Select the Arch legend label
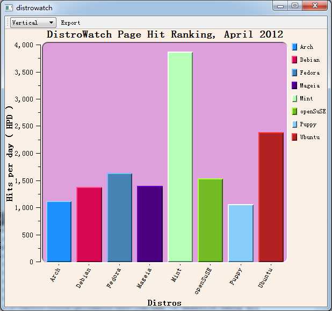The width and height of the screenshot is (332, 311). click(306, 47)
